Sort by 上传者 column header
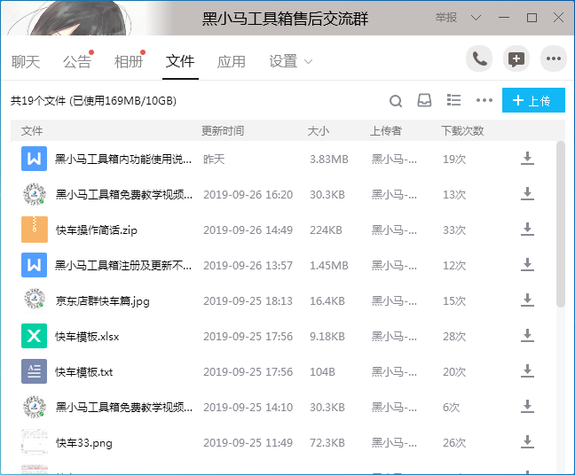Viewport: 575px width, 475px height. pyautogui.click(x=386, y=131)
